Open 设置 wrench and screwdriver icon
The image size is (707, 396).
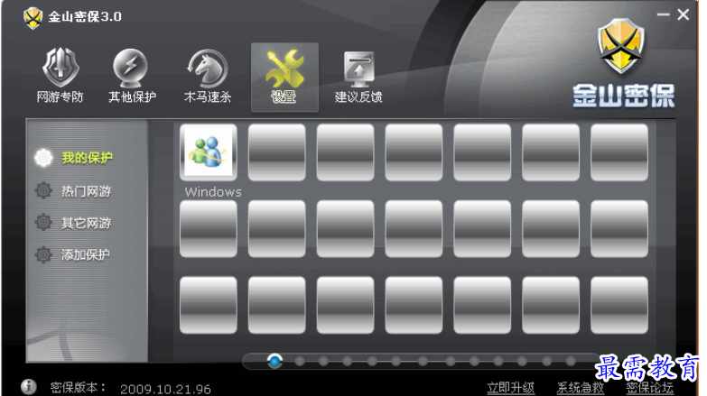[x=284, y=69]
